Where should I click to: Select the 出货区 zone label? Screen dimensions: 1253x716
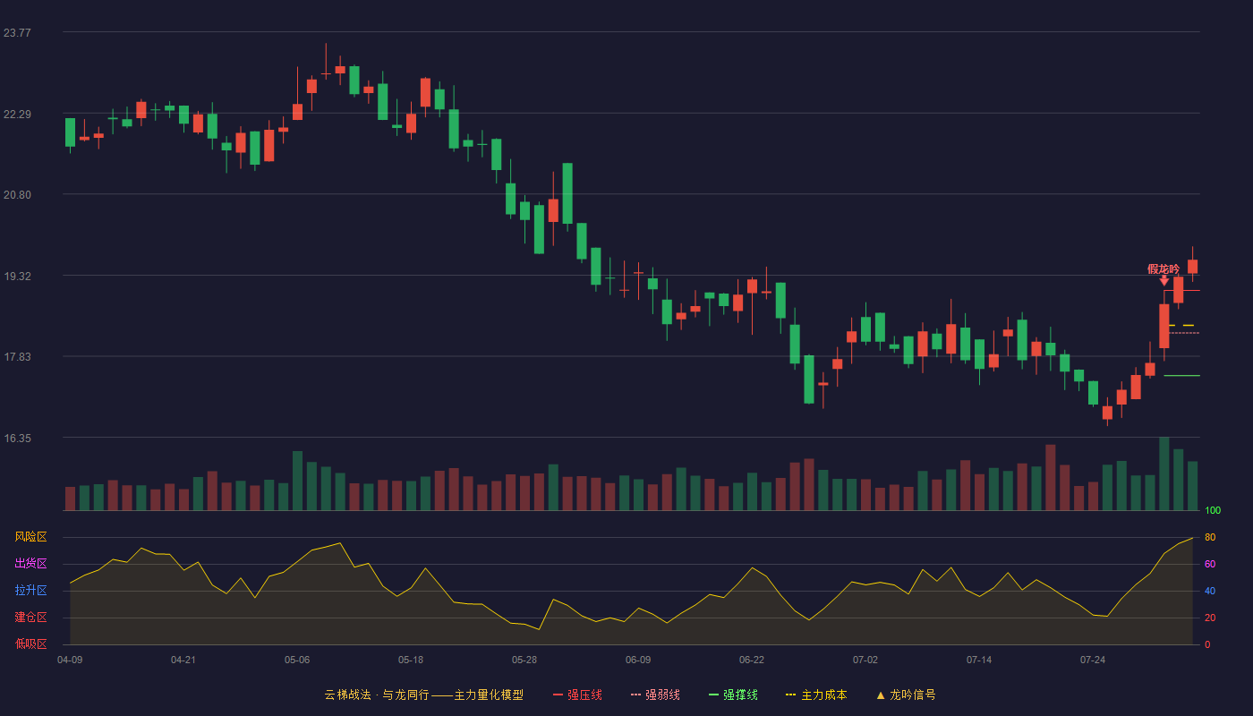(x=30, y=564)
